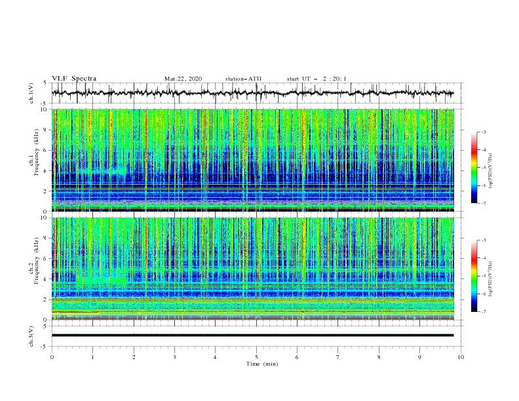The width and height of the screenshot is (519, 401).
Task: Click time axis tick label "3"
Action: click(x=174, y=357)
